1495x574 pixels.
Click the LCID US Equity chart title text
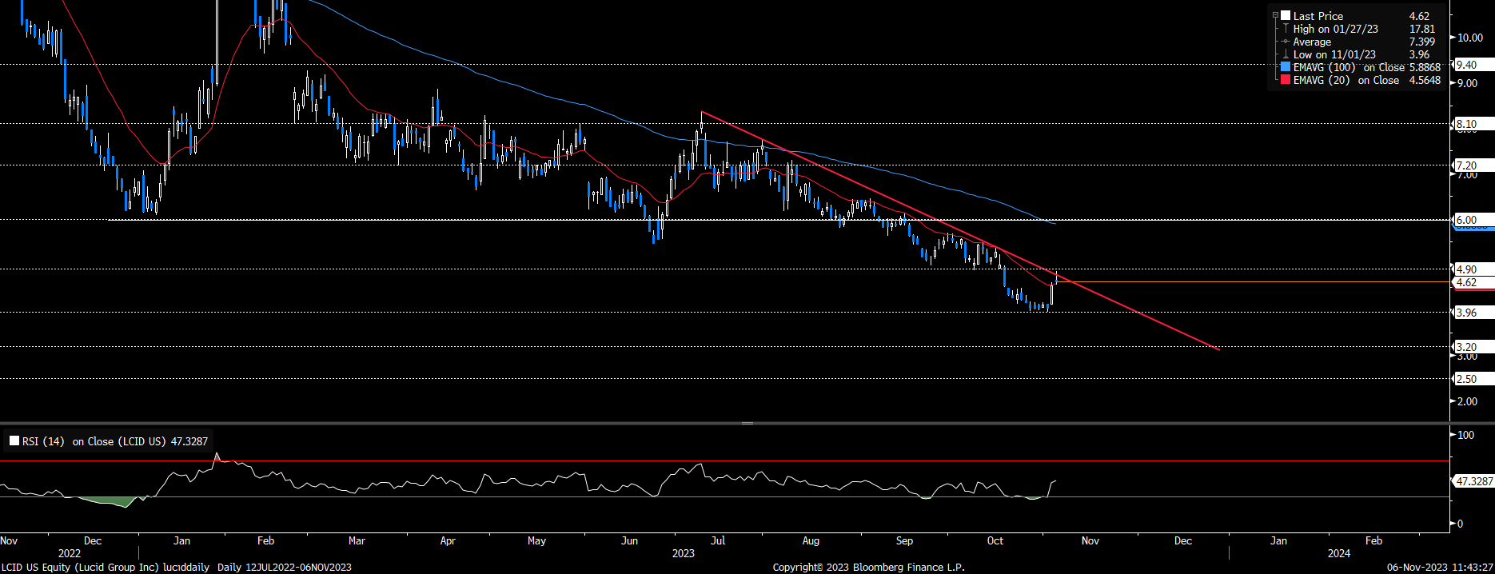[105, 567]
